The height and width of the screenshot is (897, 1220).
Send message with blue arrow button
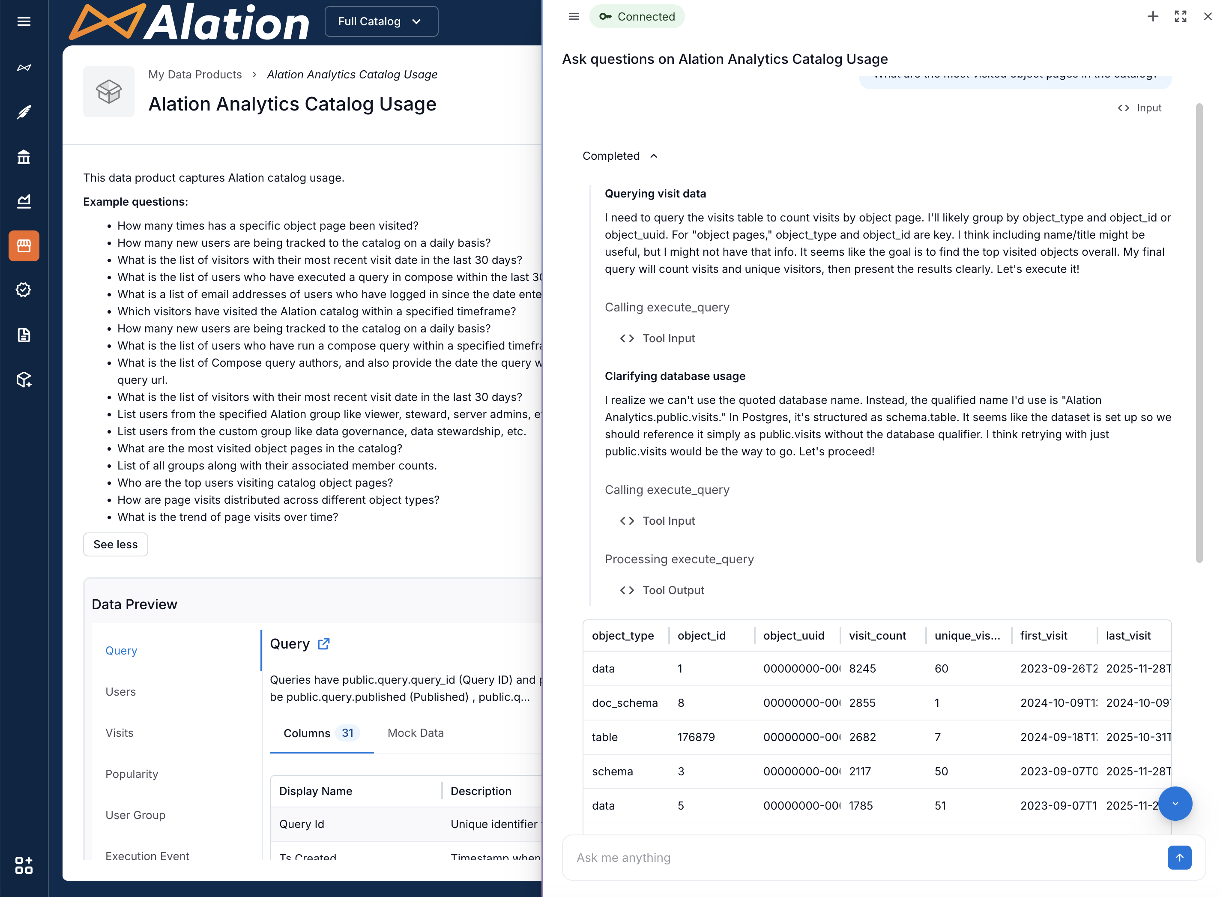pos(1179,857)
